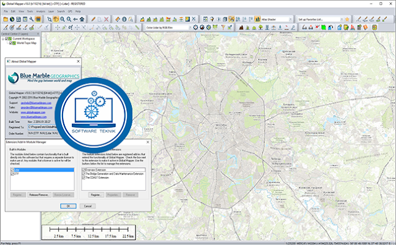The image size is (396, 245).
Task: Open the www.bluemarblegeo.com website link
Action: click(x=33, y=117)
